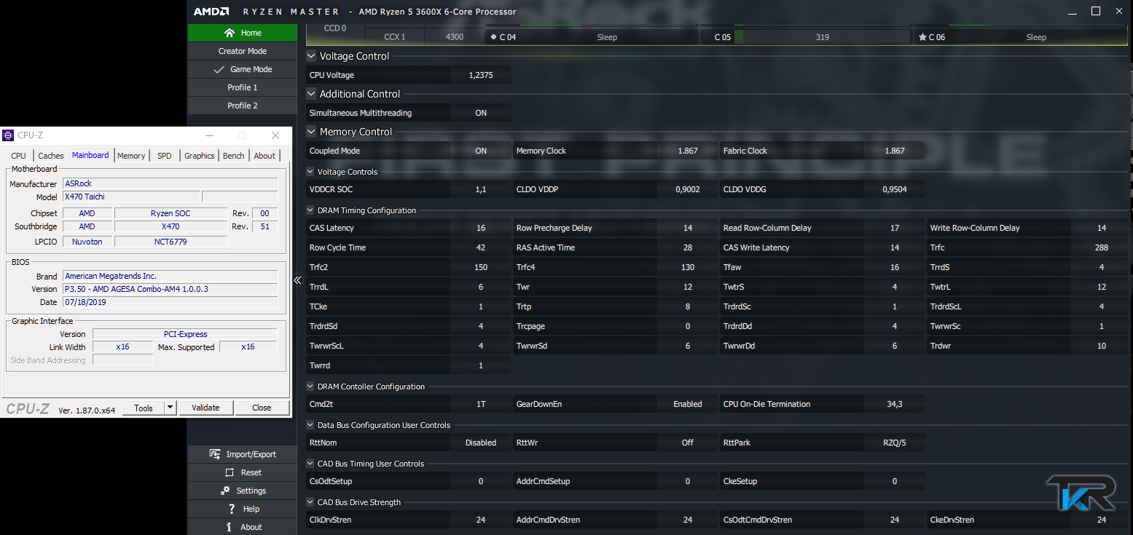Click the CCX 1 4300 frequency cell
This screenshot has width=1133, height=535.
pyautogui.click(x=455, y=37)
